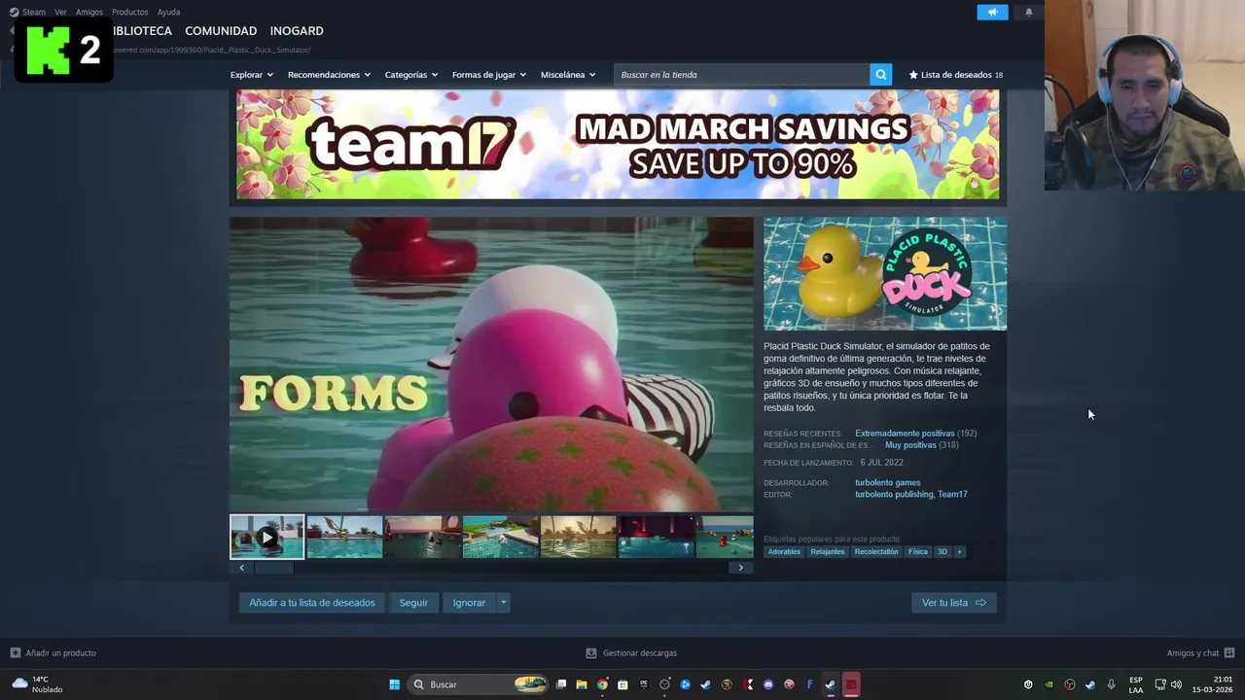Open Microsoft Store from the taskbar
Viewport: 1245px width, 700px height.
[622, 684]
